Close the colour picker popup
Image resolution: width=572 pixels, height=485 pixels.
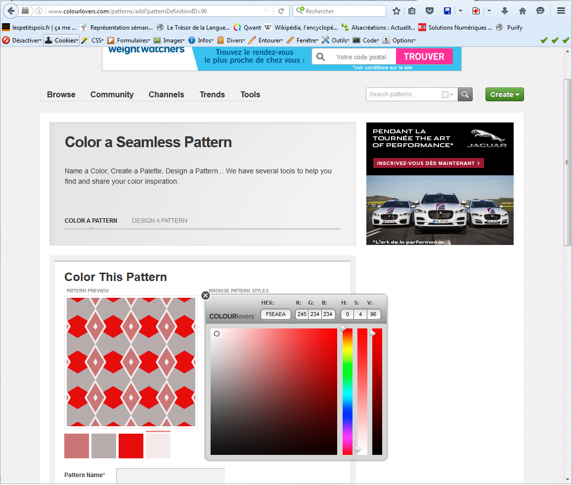click(x=206, y=295)
